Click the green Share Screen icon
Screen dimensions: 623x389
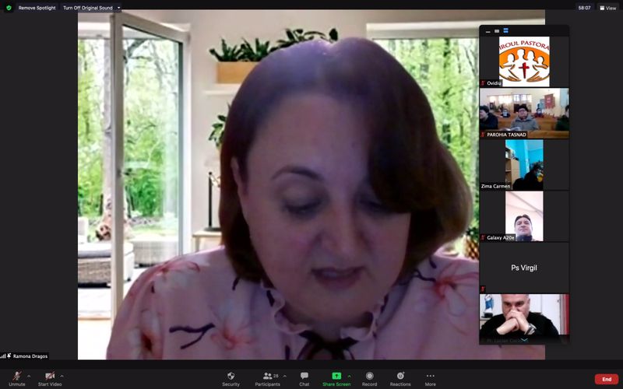[x=336, y=376]
